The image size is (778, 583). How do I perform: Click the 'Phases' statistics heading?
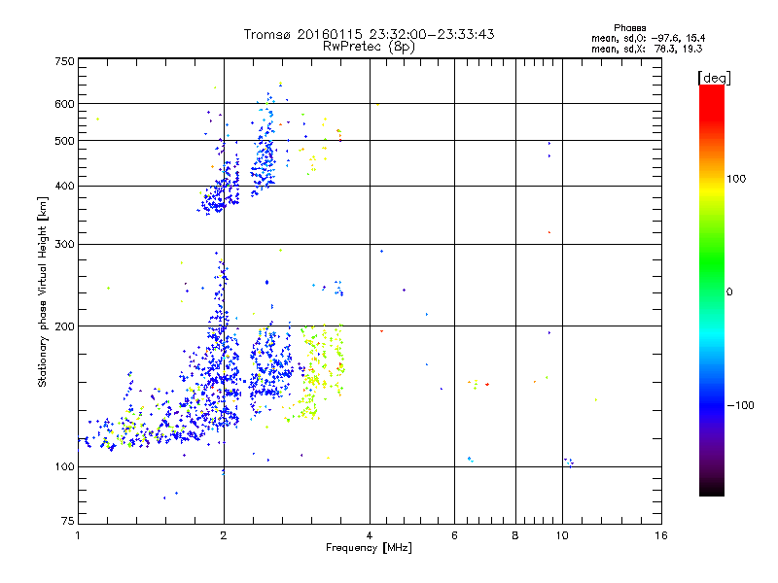629,28
